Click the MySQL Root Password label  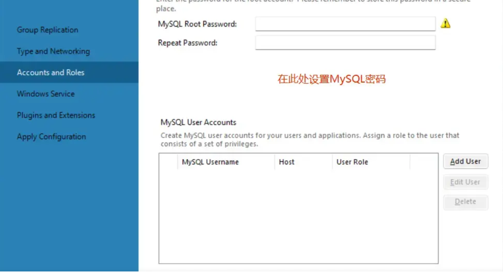[197, 24]
